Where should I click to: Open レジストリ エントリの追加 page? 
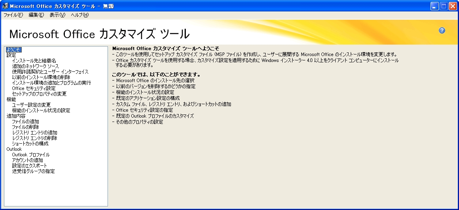click(x=34, y=133)
